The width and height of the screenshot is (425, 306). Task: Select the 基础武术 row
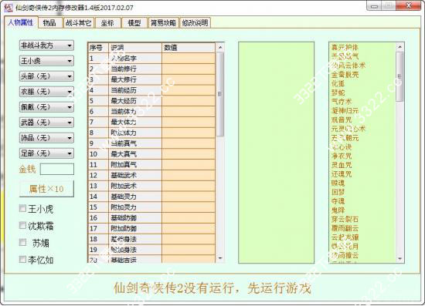(x=151, y=175)
